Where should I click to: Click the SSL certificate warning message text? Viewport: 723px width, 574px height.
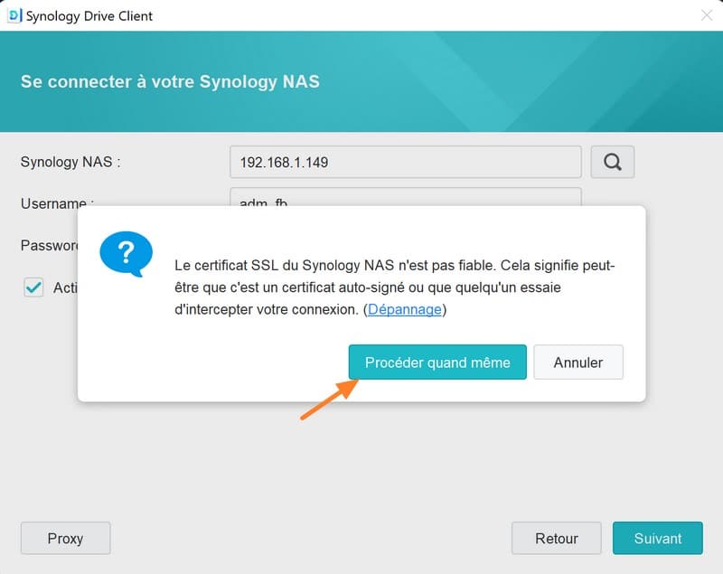[395, 287]
